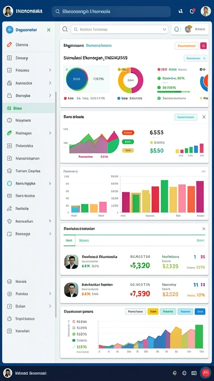Click the magnifier icon left of the filter field

pyautogui.click(x=65, y=29)
